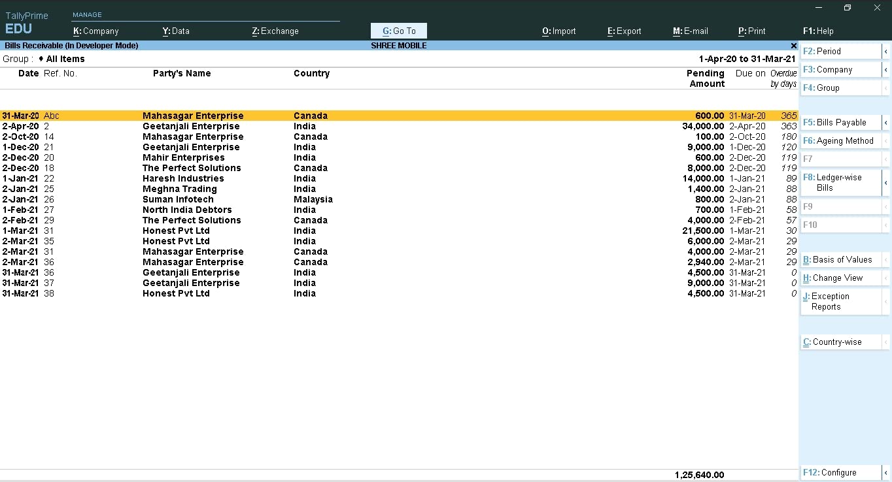This screenshot has width=892, height=482.
Task: Open the K: Company menu
Action: pyautogui.click(x=96, y=31)
